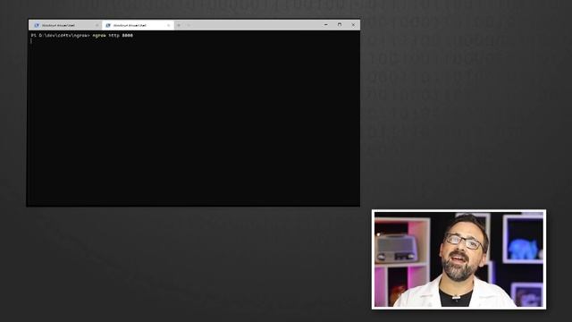Click PowerShell icon on the first tab
The width and height of the screenshot is (572, 322).
pyautogui.click(x=37, y=25)
